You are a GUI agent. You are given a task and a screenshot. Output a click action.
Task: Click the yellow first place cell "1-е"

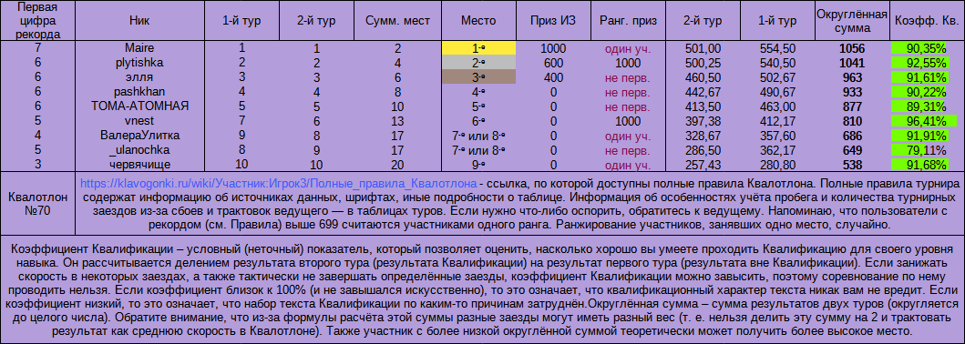478,48
